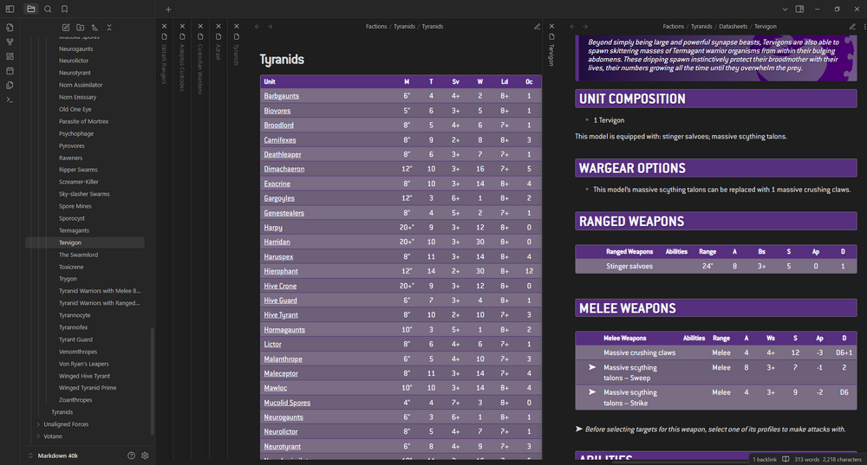Close the Adeptus Custodes stacked tab

point(182,26)
